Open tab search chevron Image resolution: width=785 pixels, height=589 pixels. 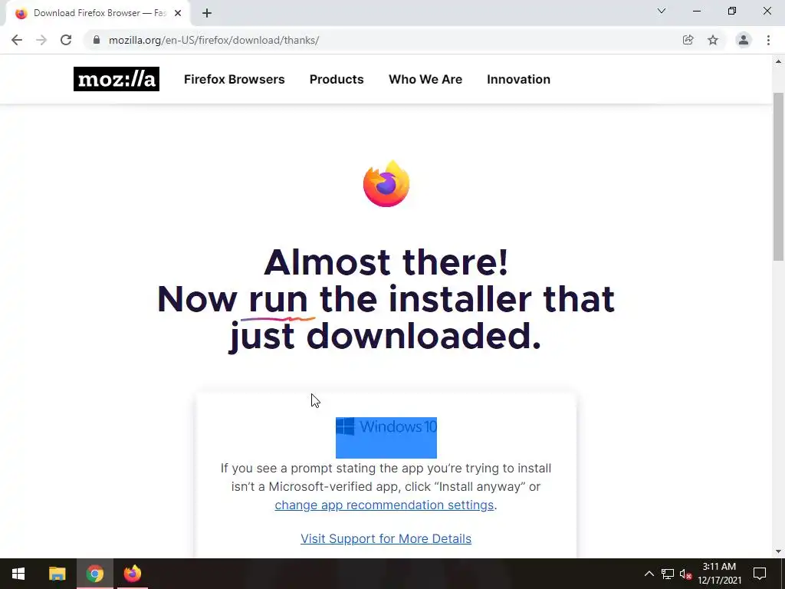pos(662,11)
